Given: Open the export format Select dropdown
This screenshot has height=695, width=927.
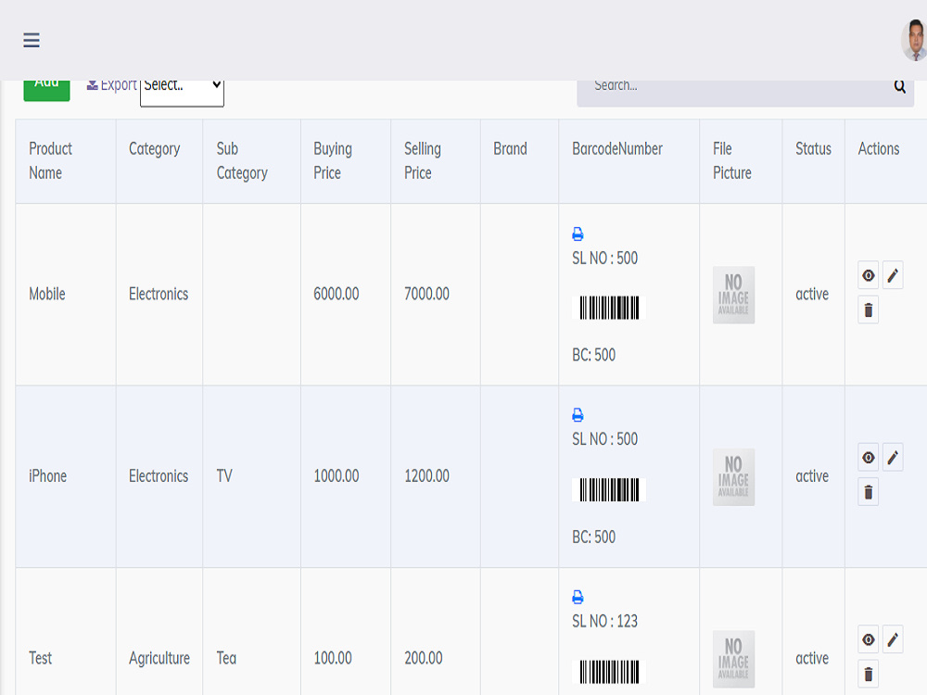Looking at the screenshot, I should click(x=182, y=86).
